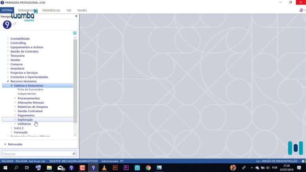Toggle the navigator pin icon

tap(76, 16)
